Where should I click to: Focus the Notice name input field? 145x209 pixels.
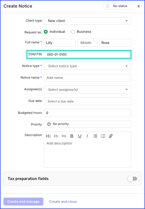pyautogui.click(x=87, y=78)
